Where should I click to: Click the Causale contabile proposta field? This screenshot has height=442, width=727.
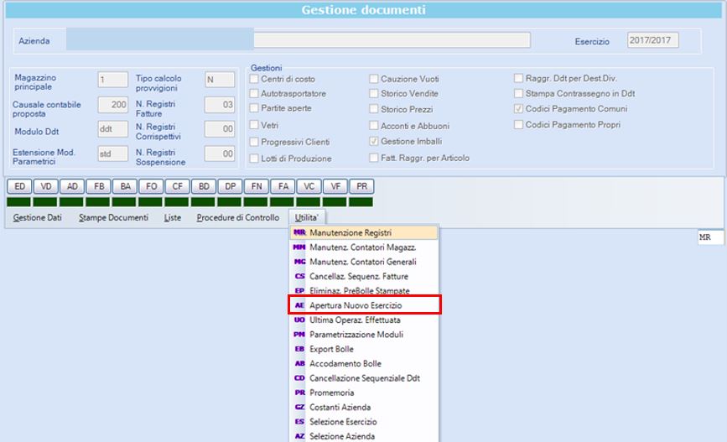pos(113,105)
